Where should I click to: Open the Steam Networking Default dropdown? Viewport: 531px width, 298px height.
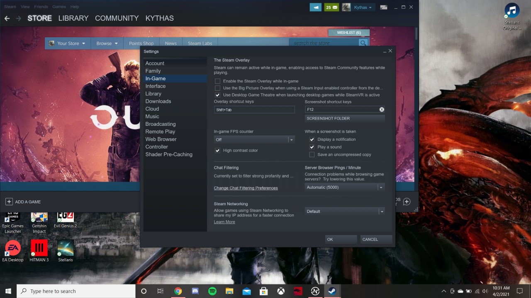[344, 211]
